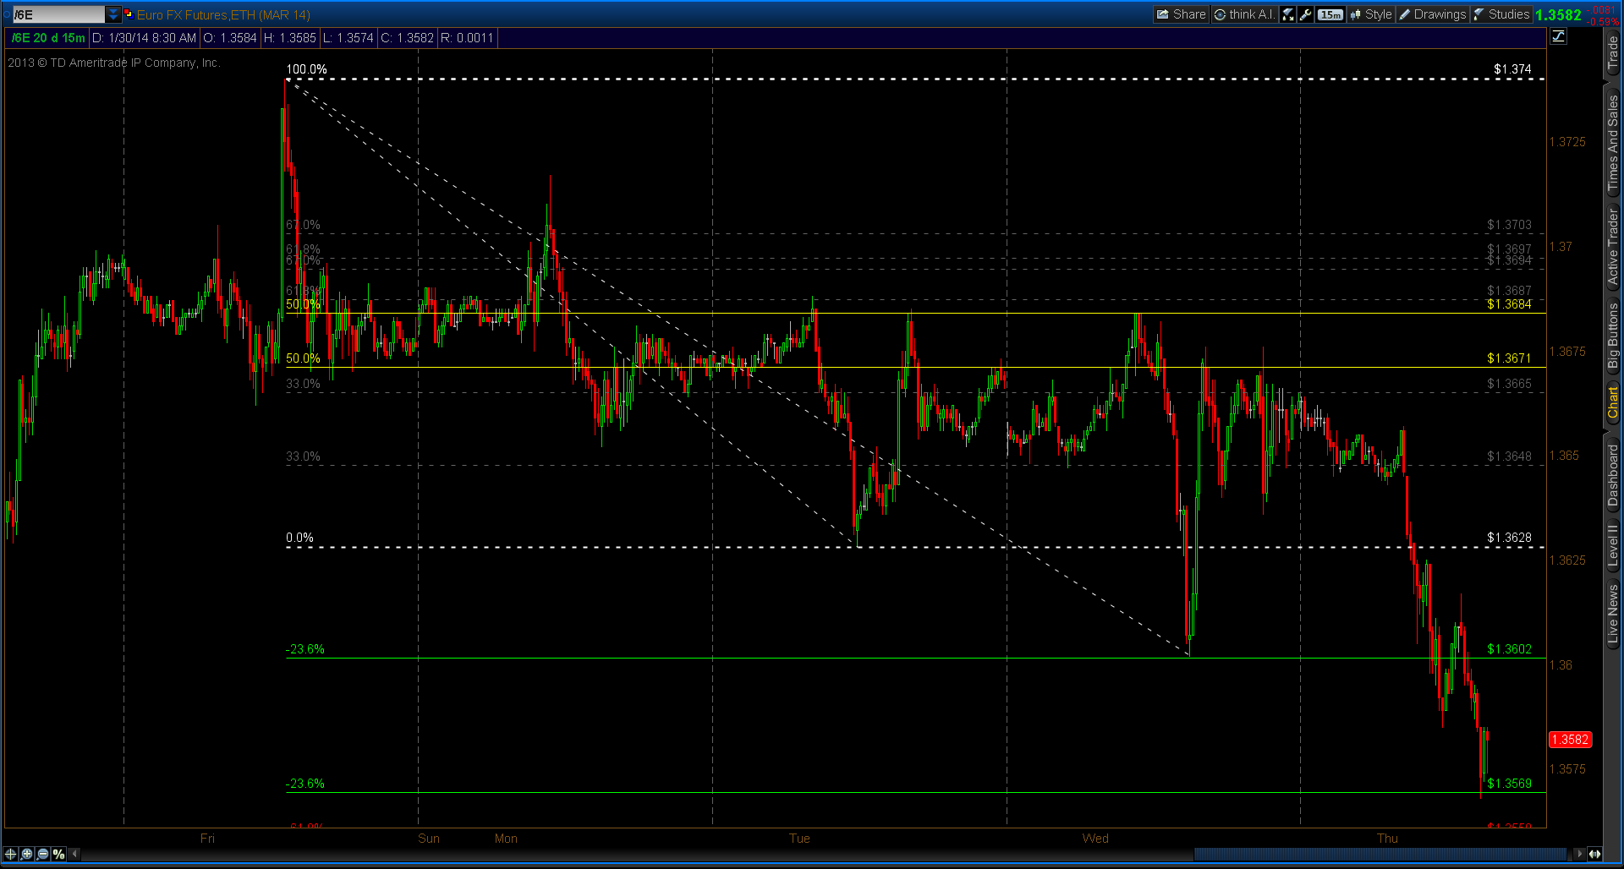Toggle percentage view button
The width and height of the screenshot is (1624, 869).
58,854
